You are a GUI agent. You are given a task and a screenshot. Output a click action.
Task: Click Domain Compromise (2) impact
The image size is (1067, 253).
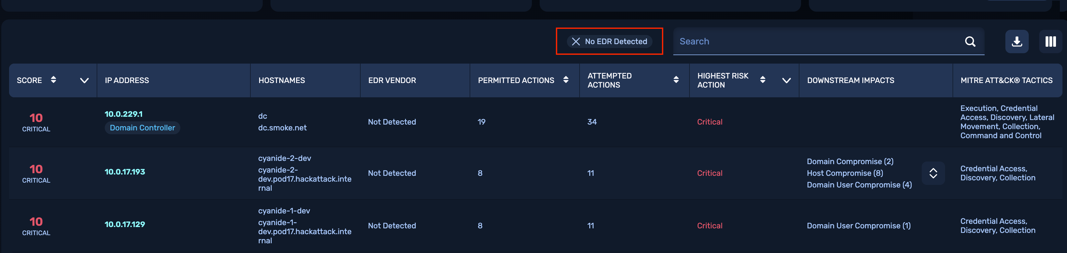point(849,162)
